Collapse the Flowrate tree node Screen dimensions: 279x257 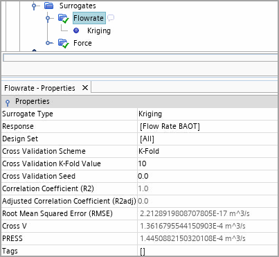[x=48, y=18]
